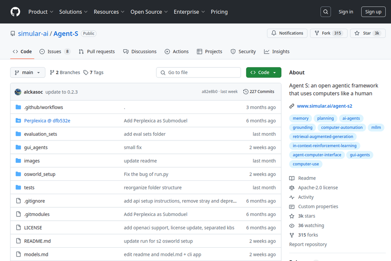Open the Code tab
This screenshot has width=391, height=261.
(22, 51)
